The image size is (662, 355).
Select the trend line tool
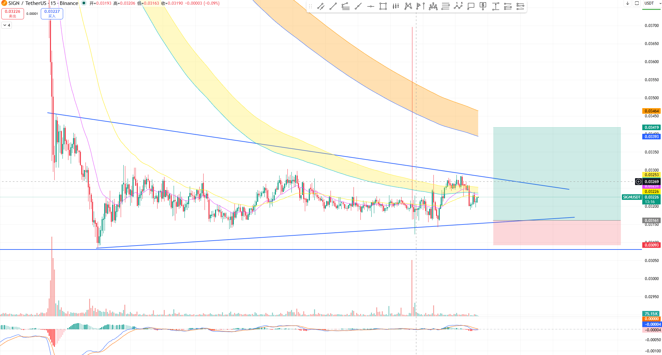[333, 6]
